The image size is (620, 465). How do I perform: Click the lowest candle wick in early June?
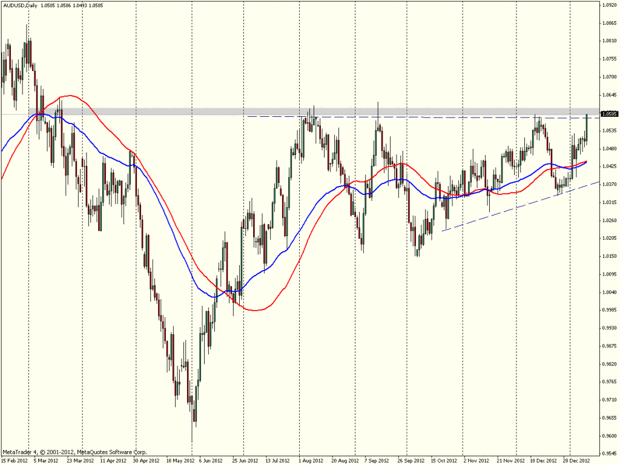[192, 435]
